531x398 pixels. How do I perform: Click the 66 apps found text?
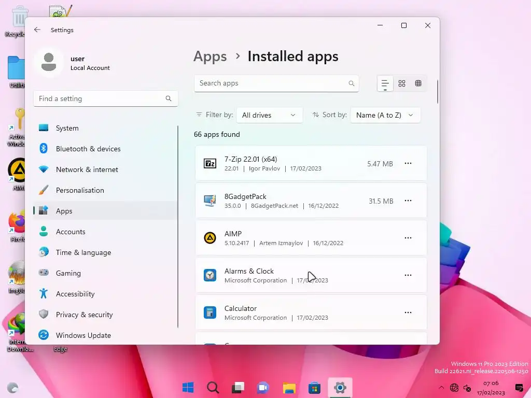[217, 134]
